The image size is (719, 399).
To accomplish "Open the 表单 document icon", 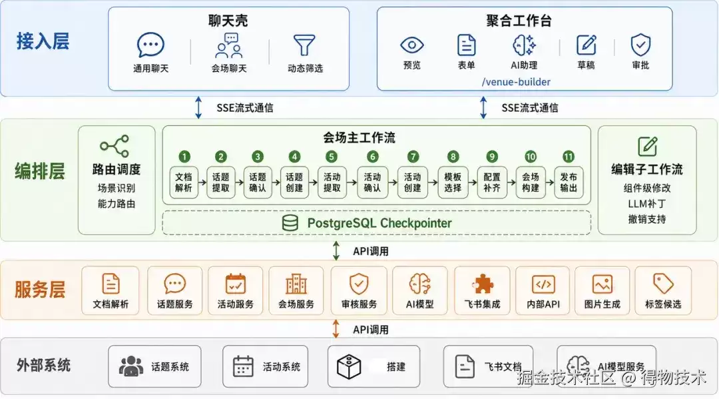I will [466, 45].
